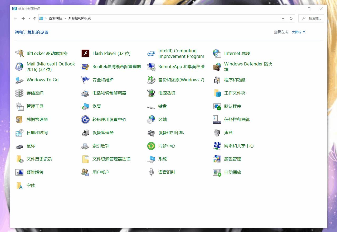Click the 存储空间 drives icon

19,93
